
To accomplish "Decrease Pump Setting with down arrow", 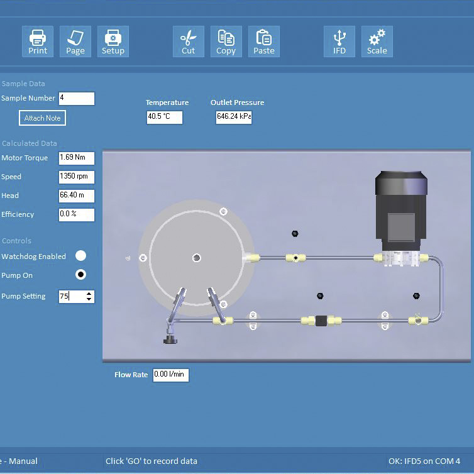I will pyautogui.click(x=89, y=300).
